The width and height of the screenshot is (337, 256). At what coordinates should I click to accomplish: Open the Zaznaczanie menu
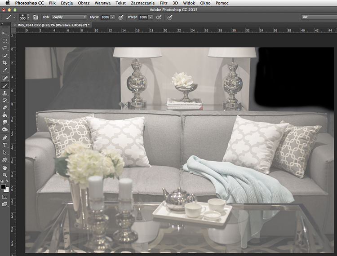click(x=143, y=3)
